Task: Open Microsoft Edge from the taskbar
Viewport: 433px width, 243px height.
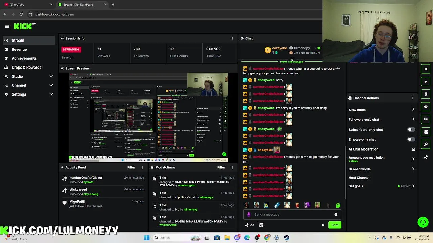Action: pyautogui.click(x=247, y=238)
